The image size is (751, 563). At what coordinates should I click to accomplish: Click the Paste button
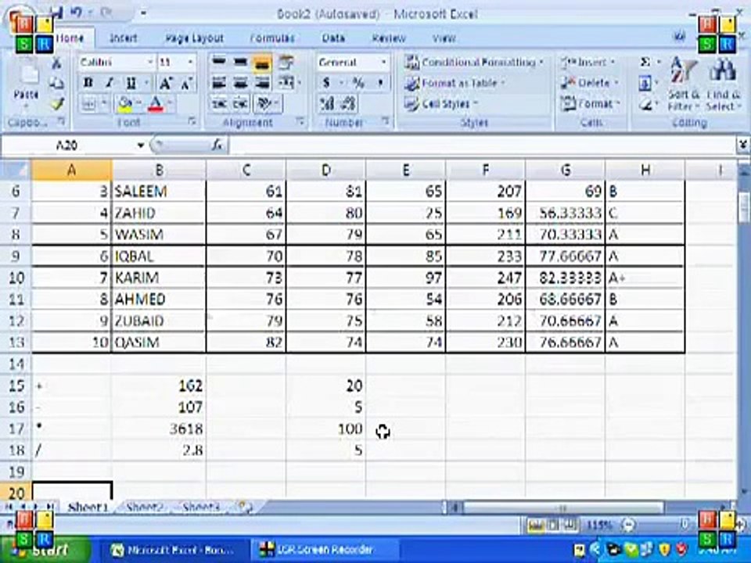click(27, 82)
